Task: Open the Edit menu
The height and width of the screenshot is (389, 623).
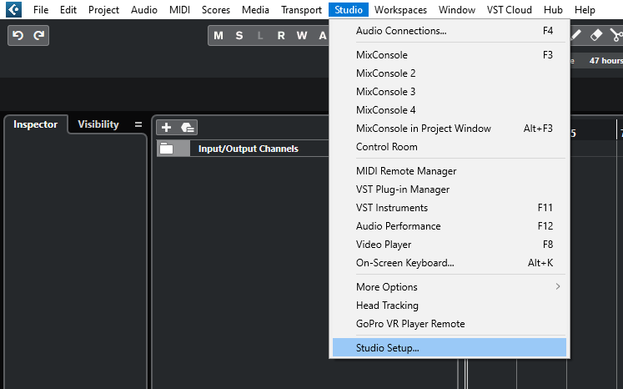Action: pos(68,9)
